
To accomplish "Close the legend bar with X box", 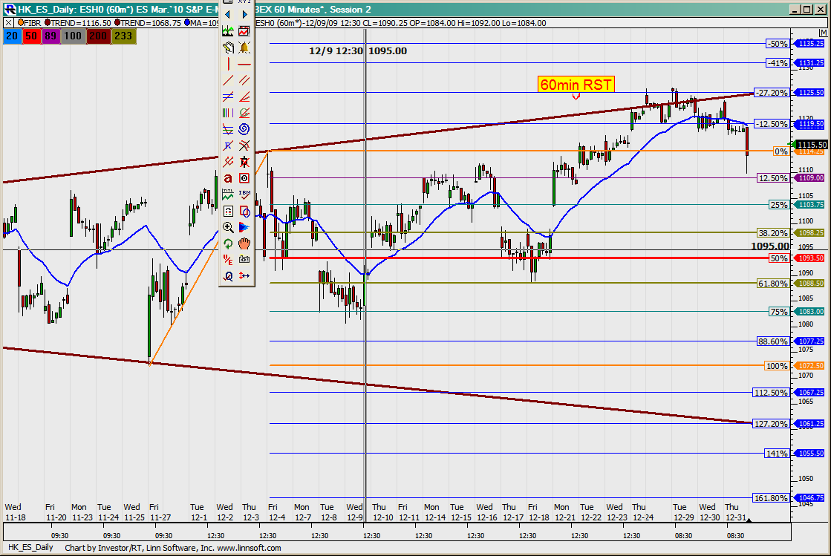I will [x=7, y=23].
